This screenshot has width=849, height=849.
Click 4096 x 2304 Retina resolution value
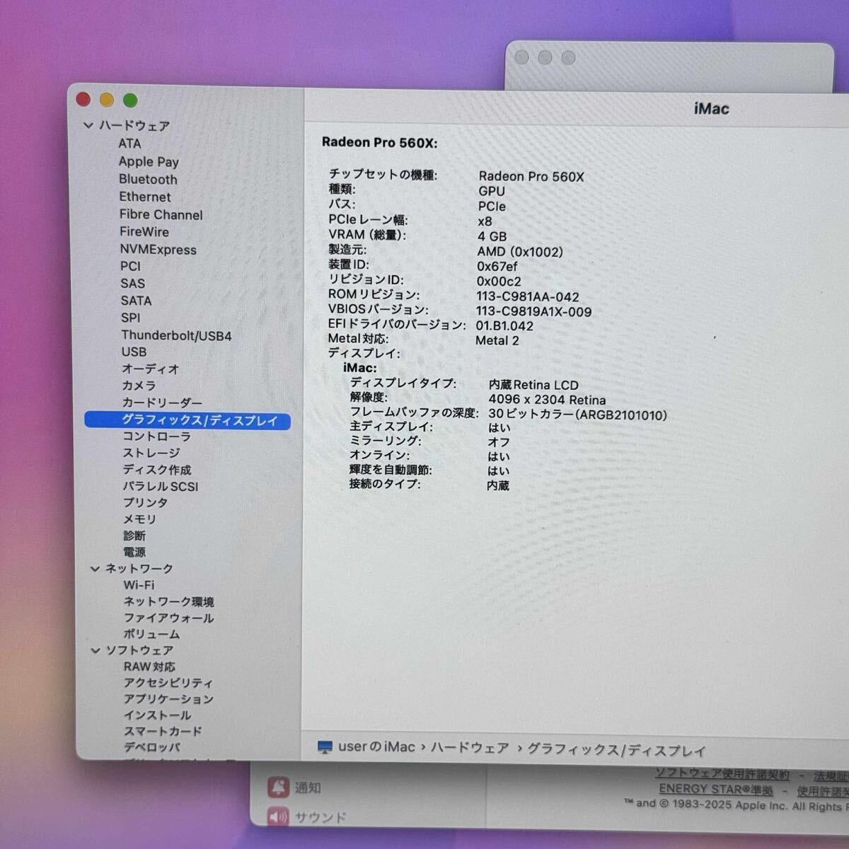tap(547, 400)
